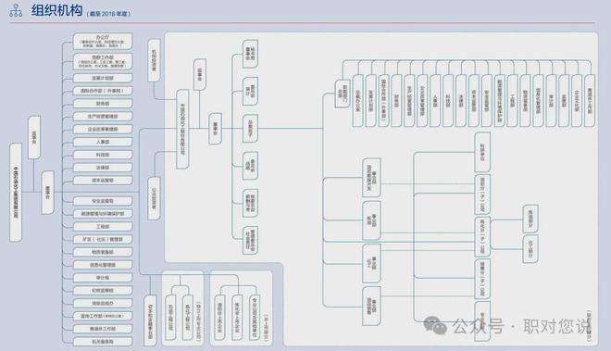The width and height of the screenshot is (611, 351).
Task: Click the 组织机构 page title
Action: [56, 10]
